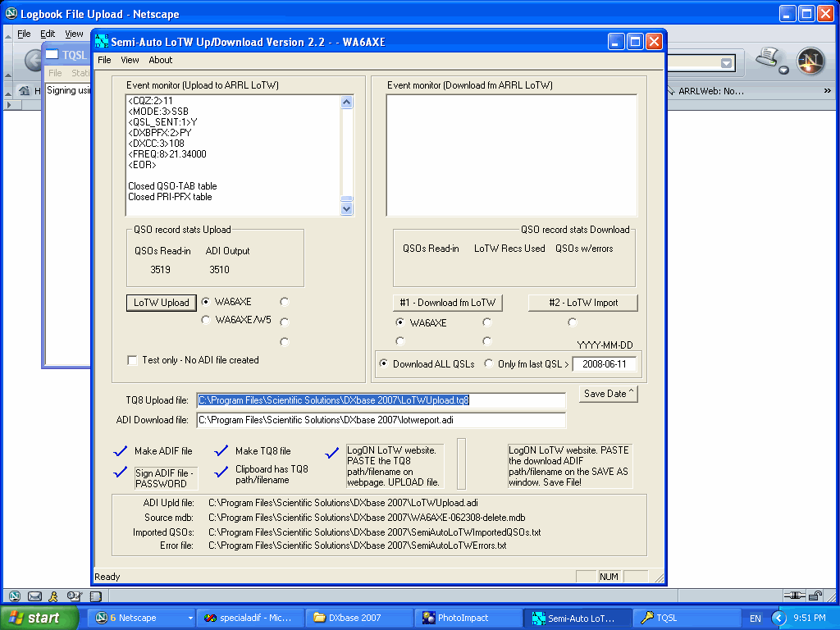Toggle the LogON LoTW website upload step checkmark

332,453
